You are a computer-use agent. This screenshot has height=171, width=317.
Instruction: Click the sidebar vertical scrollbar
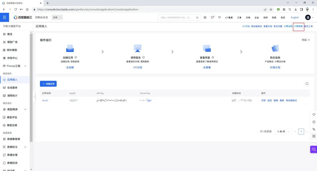[x=31, y=88]
